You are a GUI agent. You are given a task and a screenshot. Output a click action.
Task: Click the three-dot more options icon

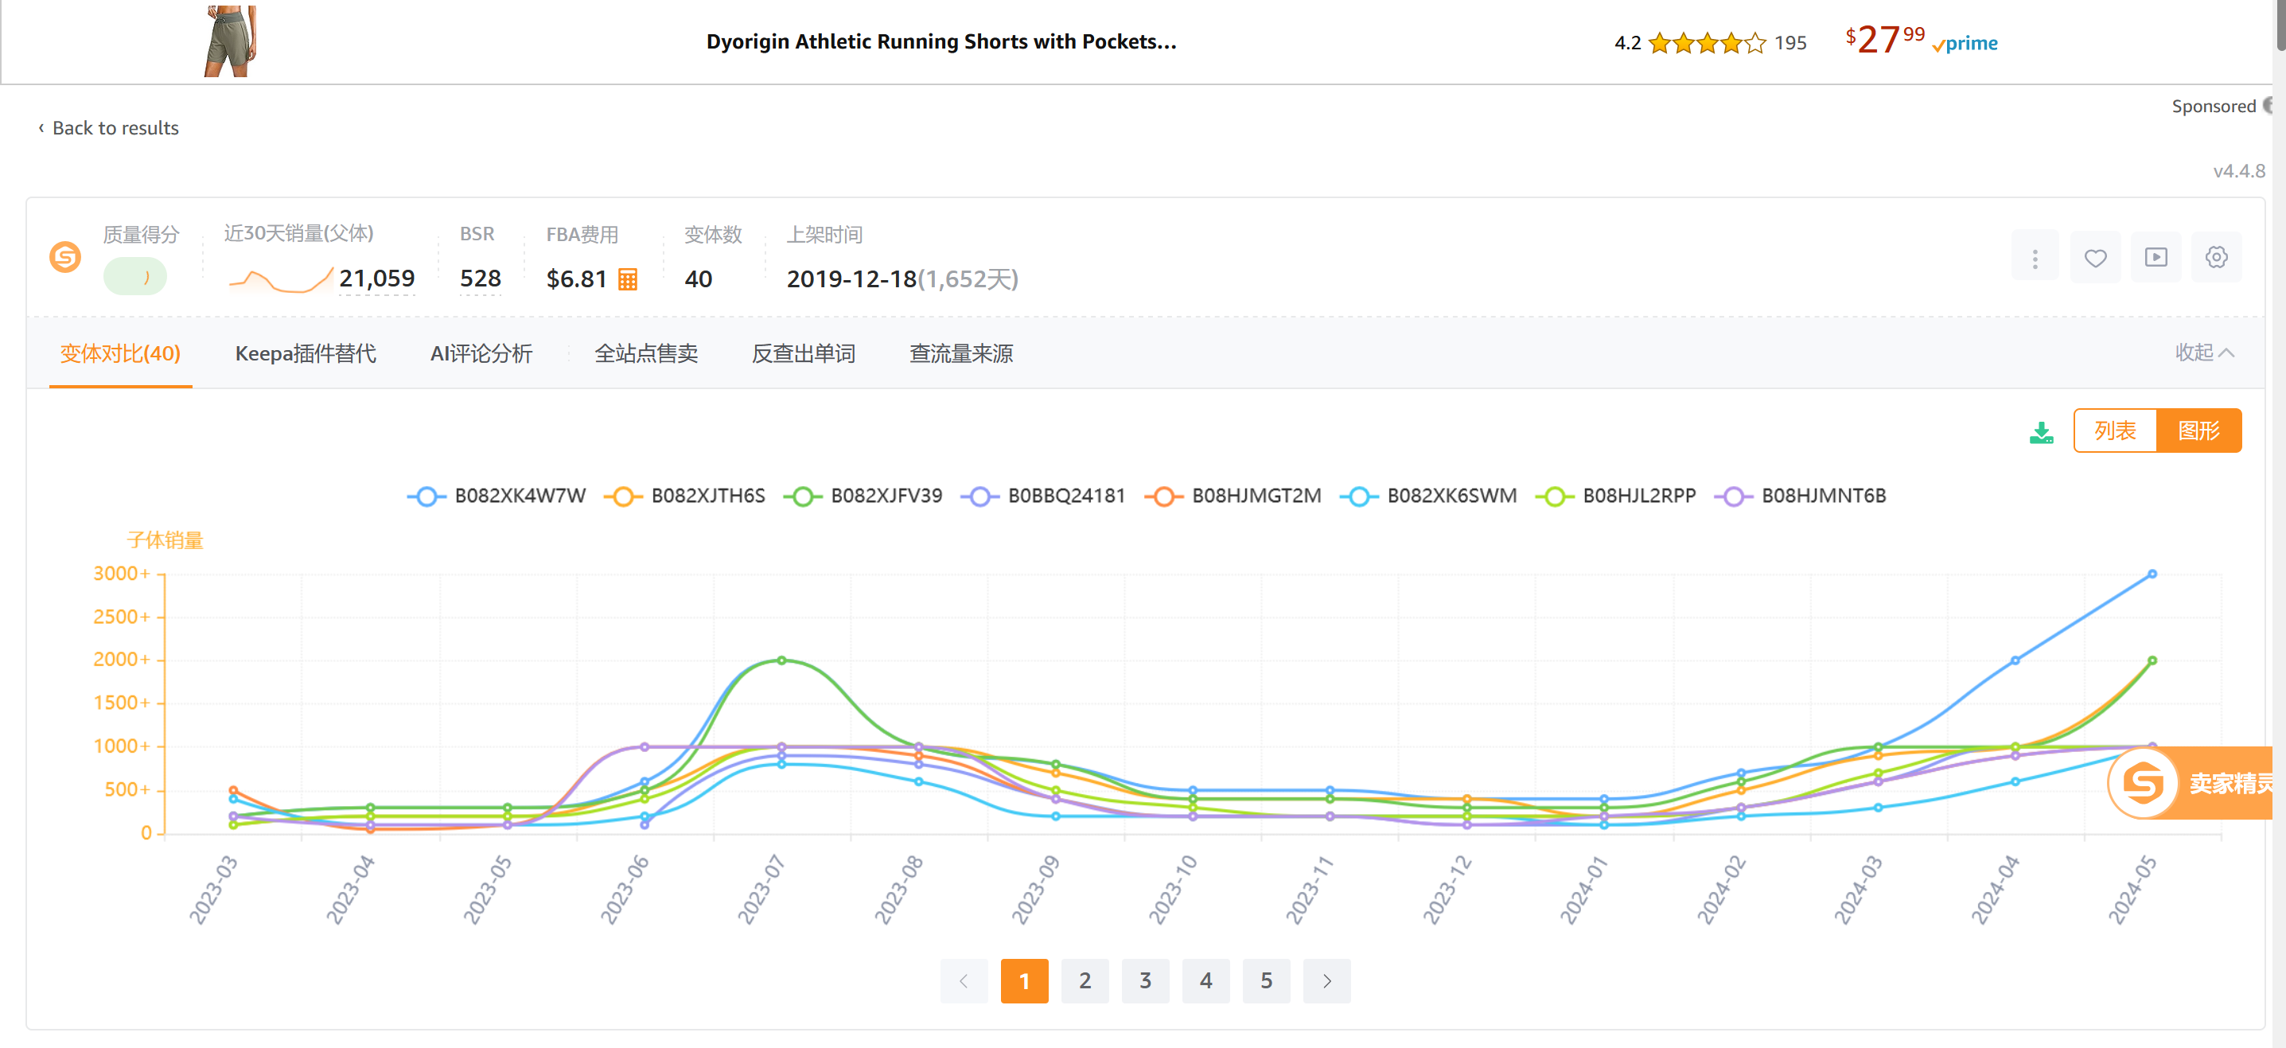click(x=2035, y=259)
